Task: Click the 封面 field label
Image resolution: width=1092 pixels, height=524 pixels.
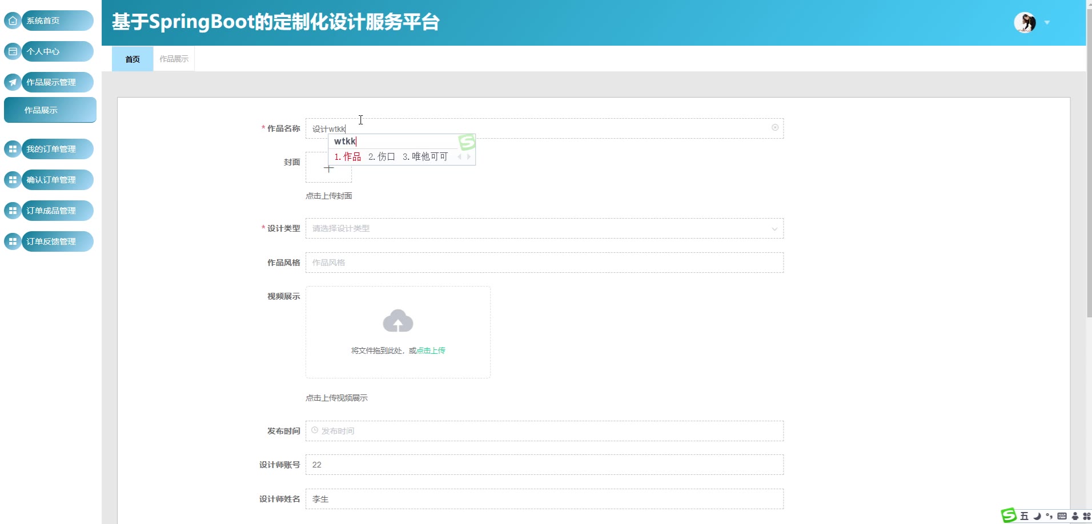Action: [292, 162]
